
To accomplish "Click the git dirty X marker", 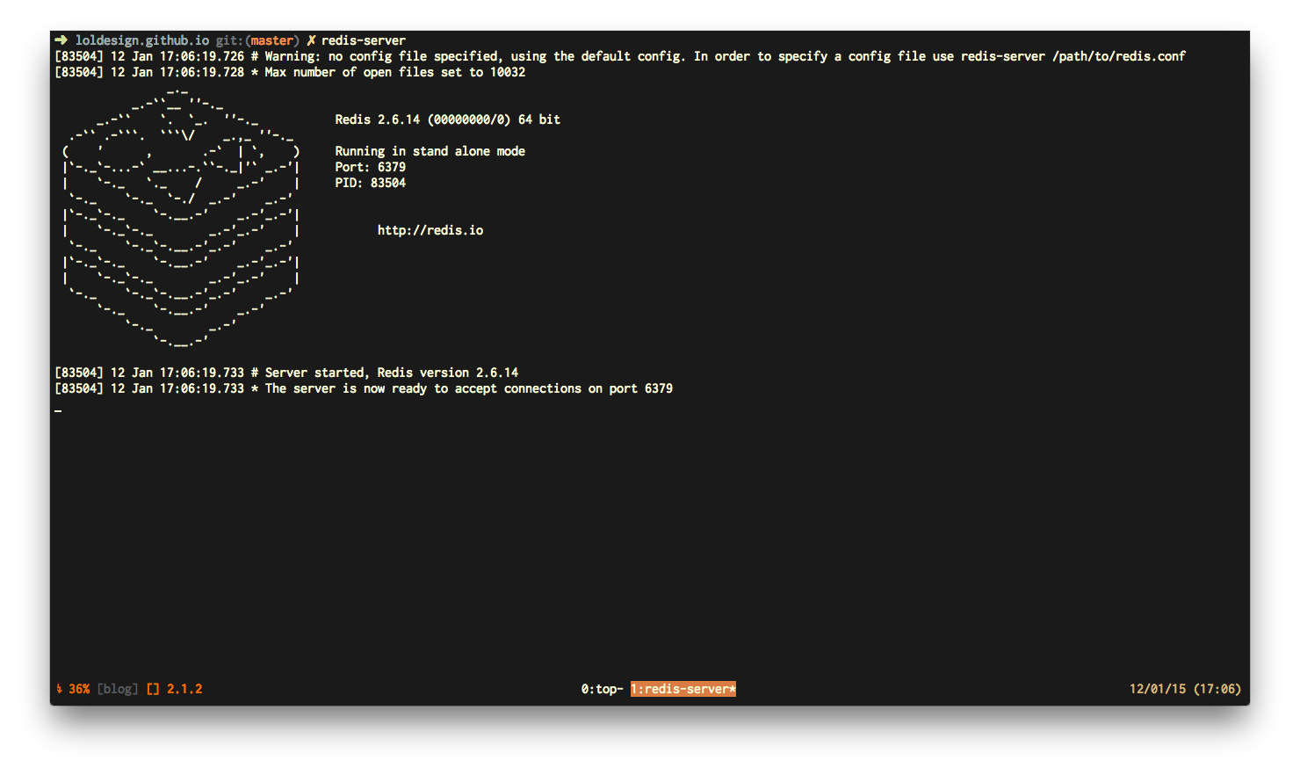I will (x=311, y=40).
